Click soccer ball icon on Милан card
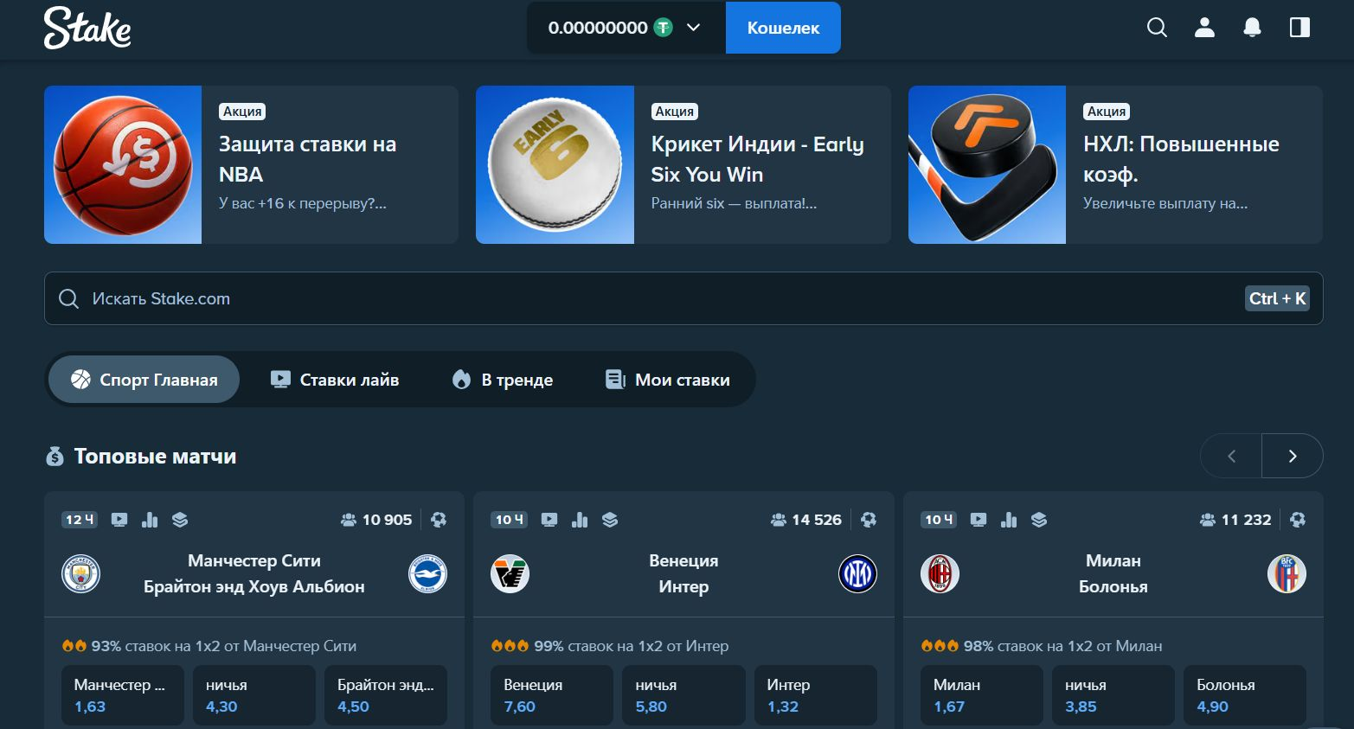1354x729 pixels. (x=1298, y=520)
